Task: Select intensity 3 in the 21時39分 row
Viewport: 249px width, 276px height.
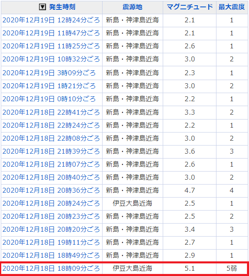Action: (x=232, y=151)
